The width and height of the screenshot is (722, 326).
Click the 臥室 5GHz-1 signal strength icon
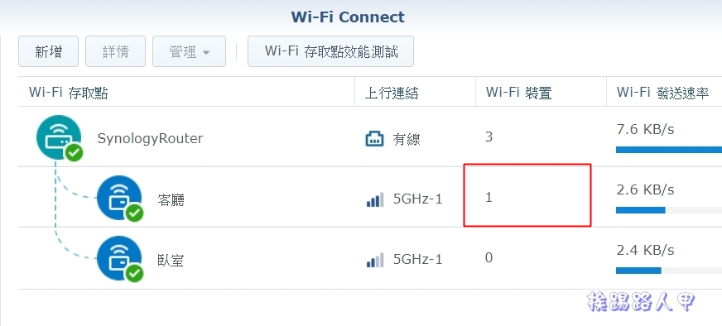[x=375, y=260]
